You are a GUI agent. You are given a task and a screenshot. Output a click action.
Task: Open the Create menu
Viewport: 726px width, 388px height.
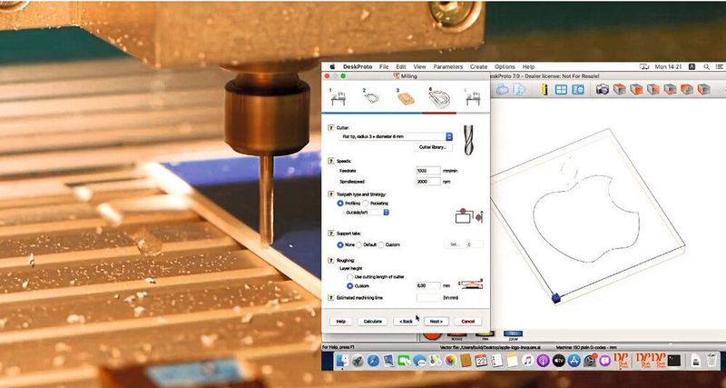click(x=478, y=66)
